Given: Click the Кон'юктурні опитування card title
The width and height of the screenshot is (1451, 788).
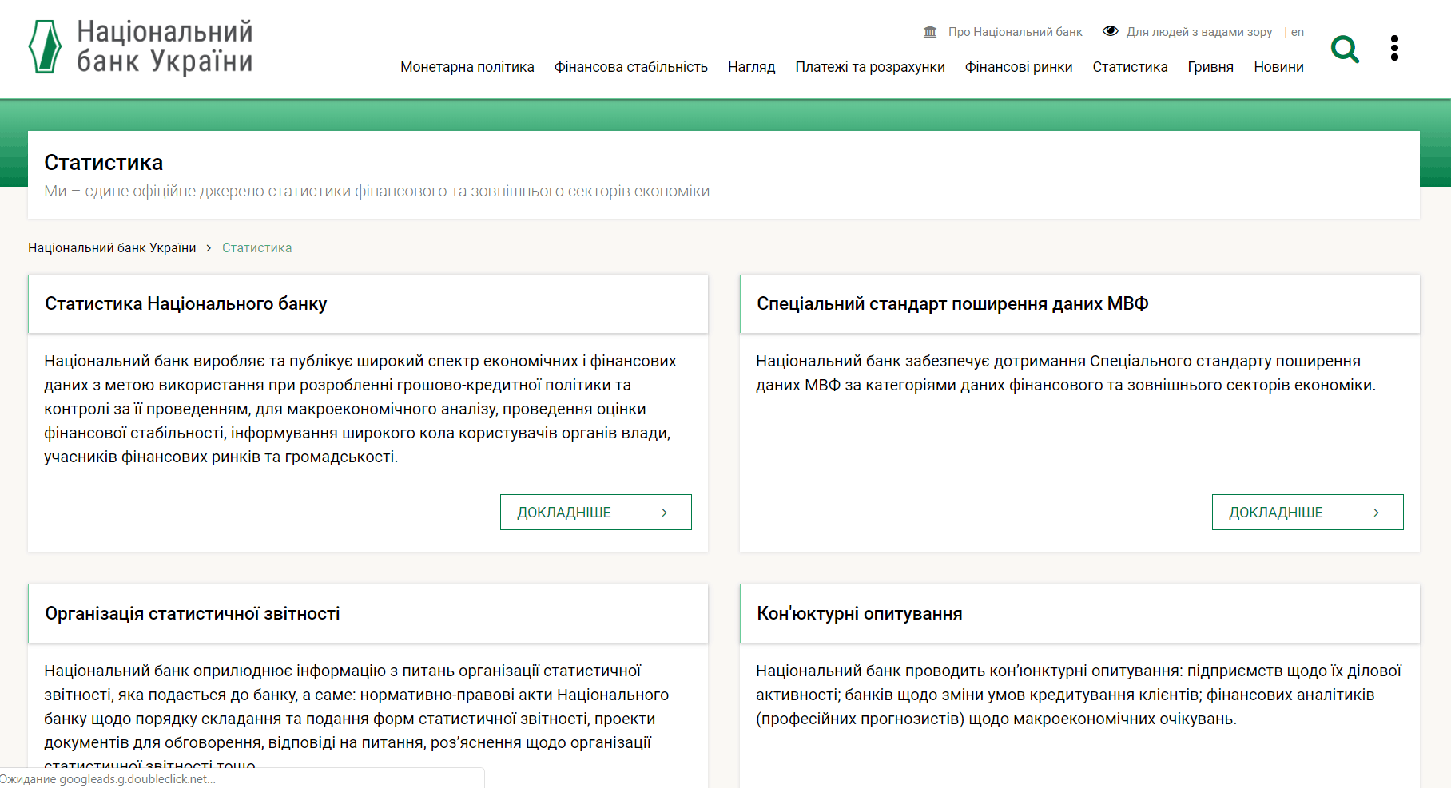Looking at the screenshot, I should pyautogui.click(x=859, y=614).
